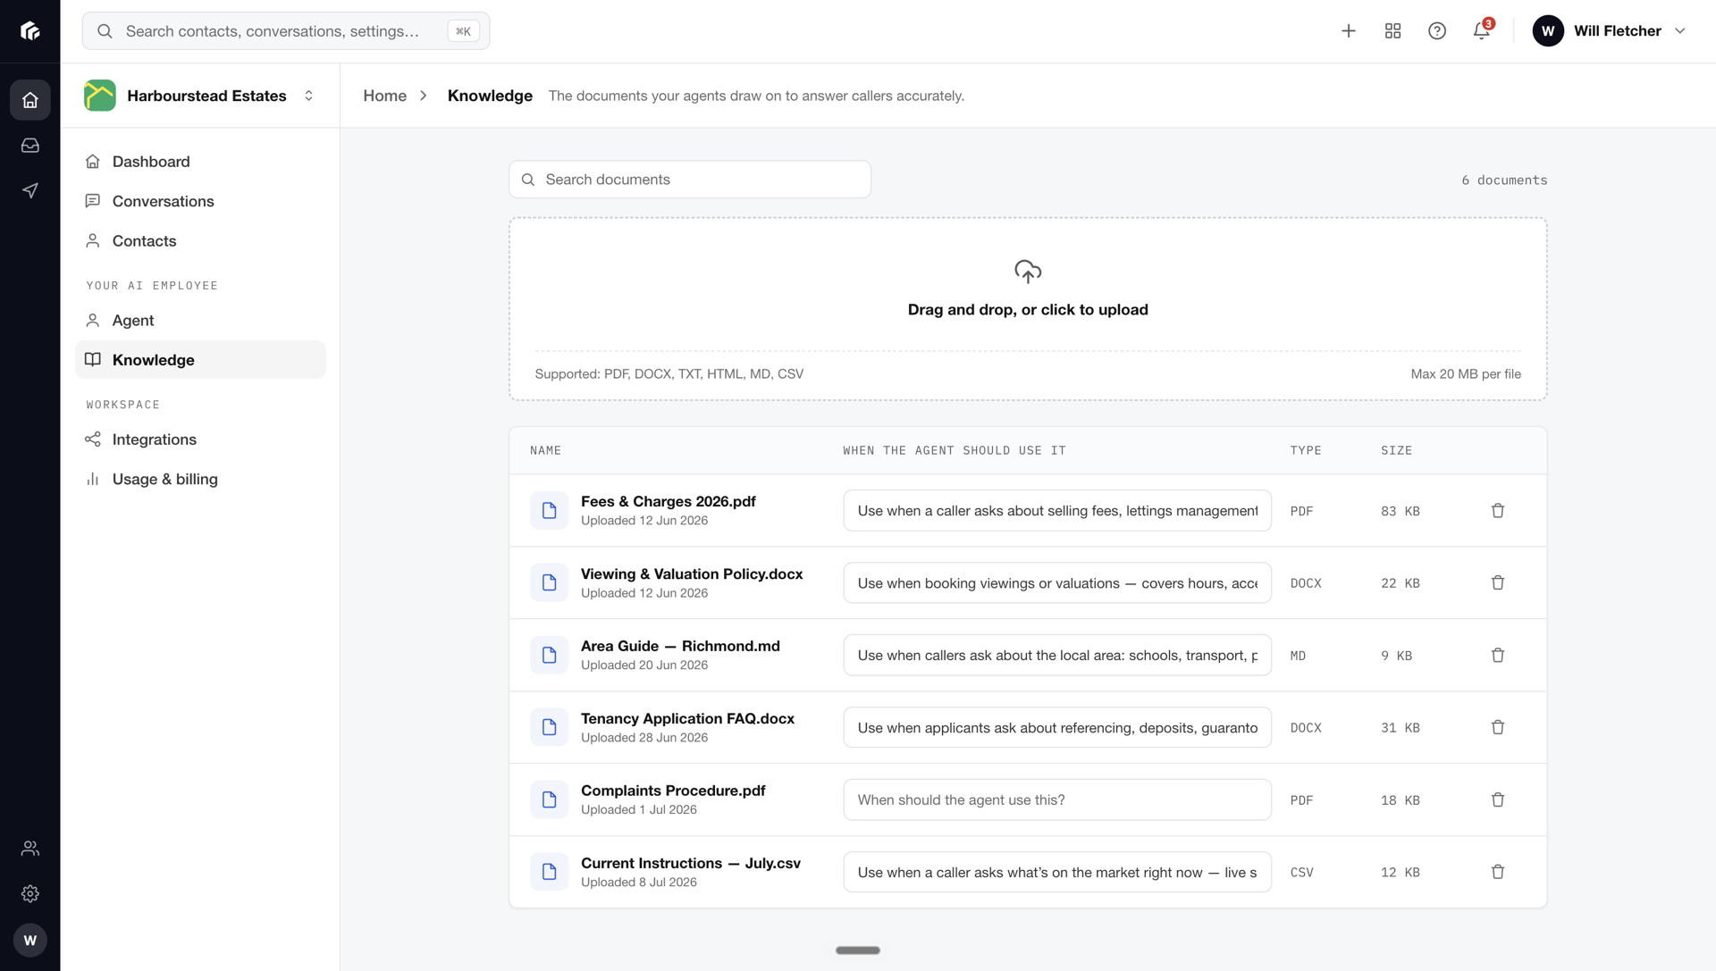
Task: Click the Knowledge breadcrumb title
Action: (490, 96)
